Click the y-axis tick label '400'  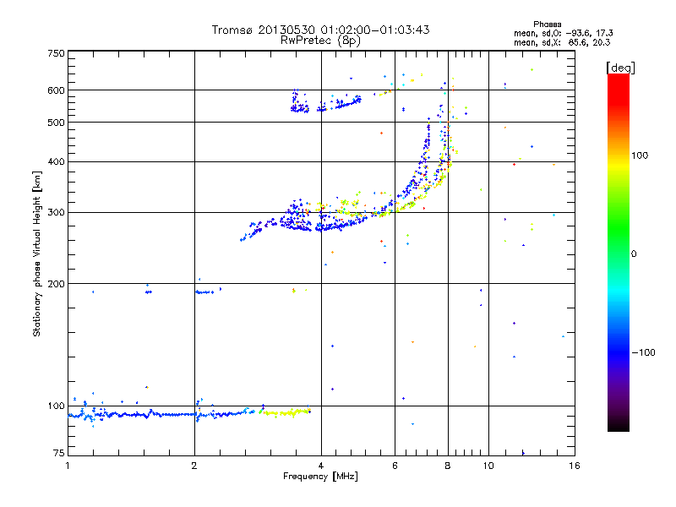point(56,161)
